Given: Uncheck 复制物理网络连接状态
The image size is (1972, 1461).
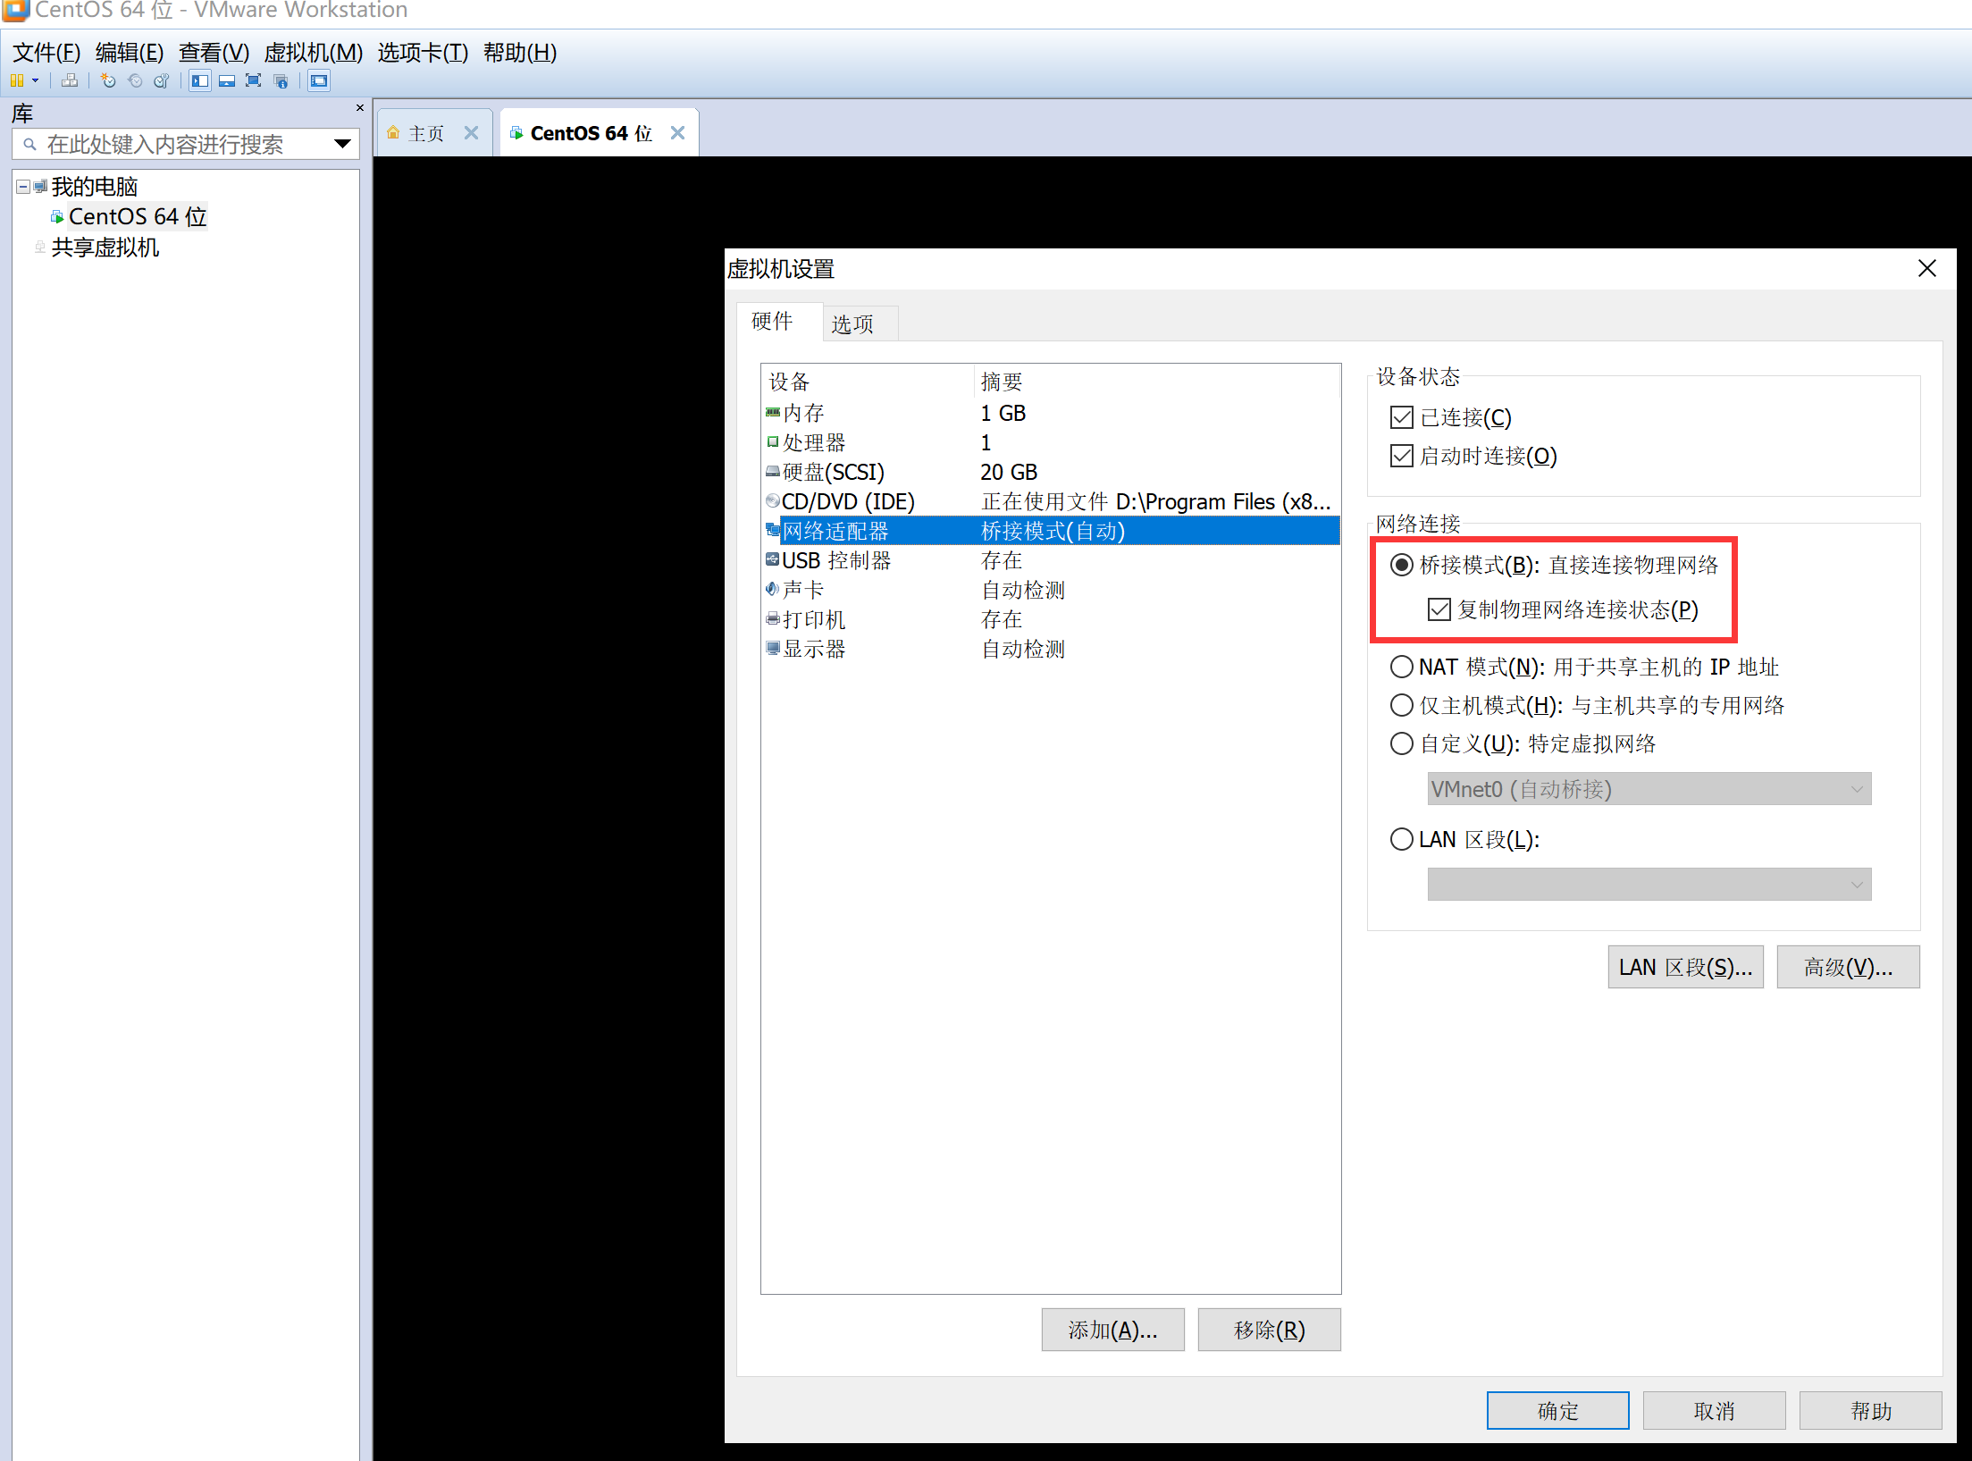Looking at the screenshot, I should pos(1439,609).
